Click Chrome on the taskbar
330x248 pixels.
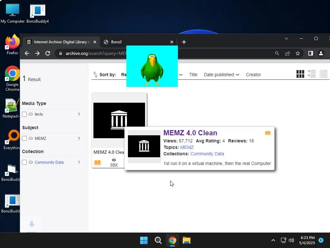(x=172, y=240)
